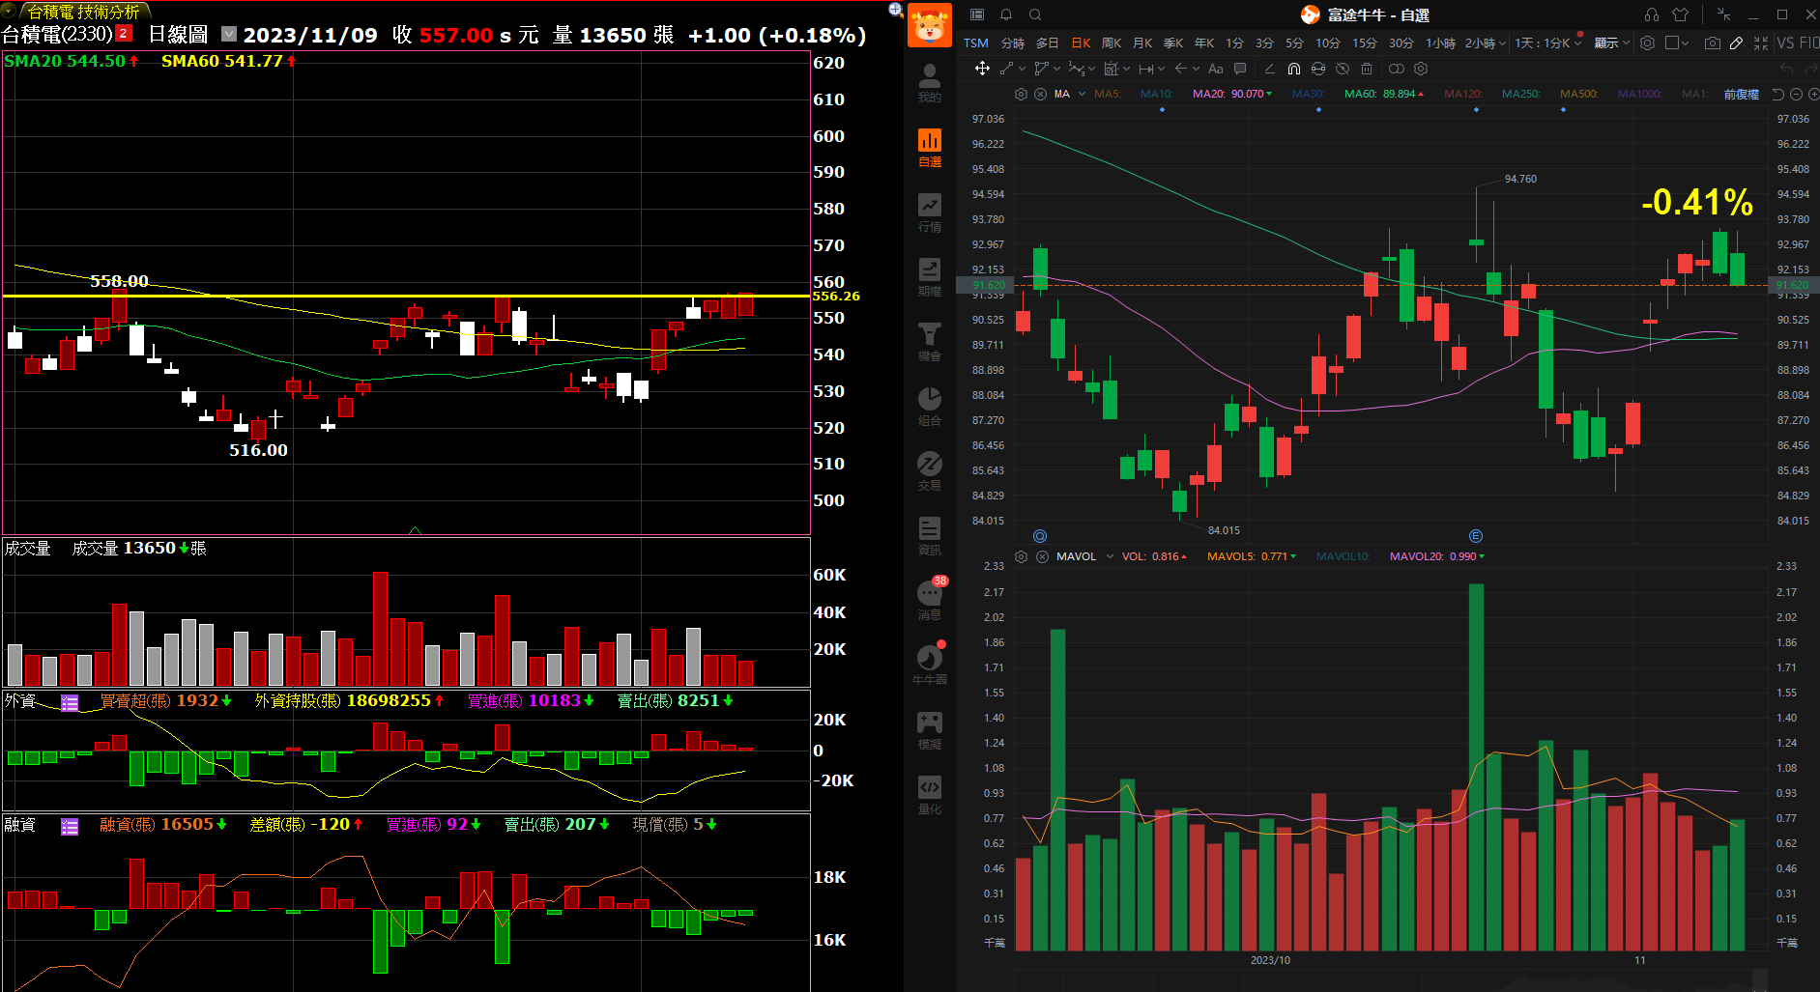Image resolution: width=1820 pixels, height=992 pixels.
Task: Open the 顯示 display dropdown
Action: (1611, 43)
